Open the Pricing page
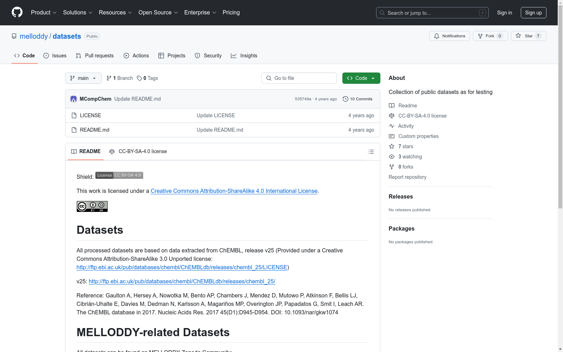Image resolution: width=563 pixels, height=352 pixels. (231, 13)
